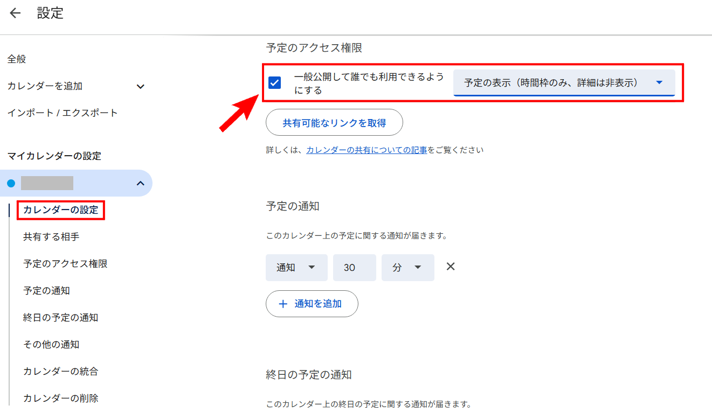The width and height of the screenshot is (712, 412).
Task: Collapse the selected calendar section chevron
Action: point(140,184)
